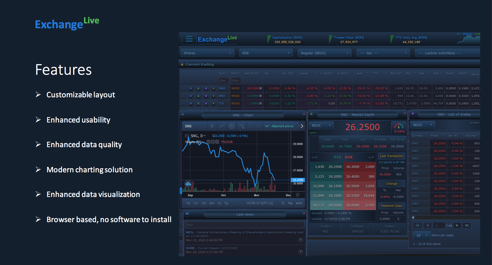Click the redo arrow in chart toolbar
The width and height of the screenshot is (492, 265).
(258, 126)
